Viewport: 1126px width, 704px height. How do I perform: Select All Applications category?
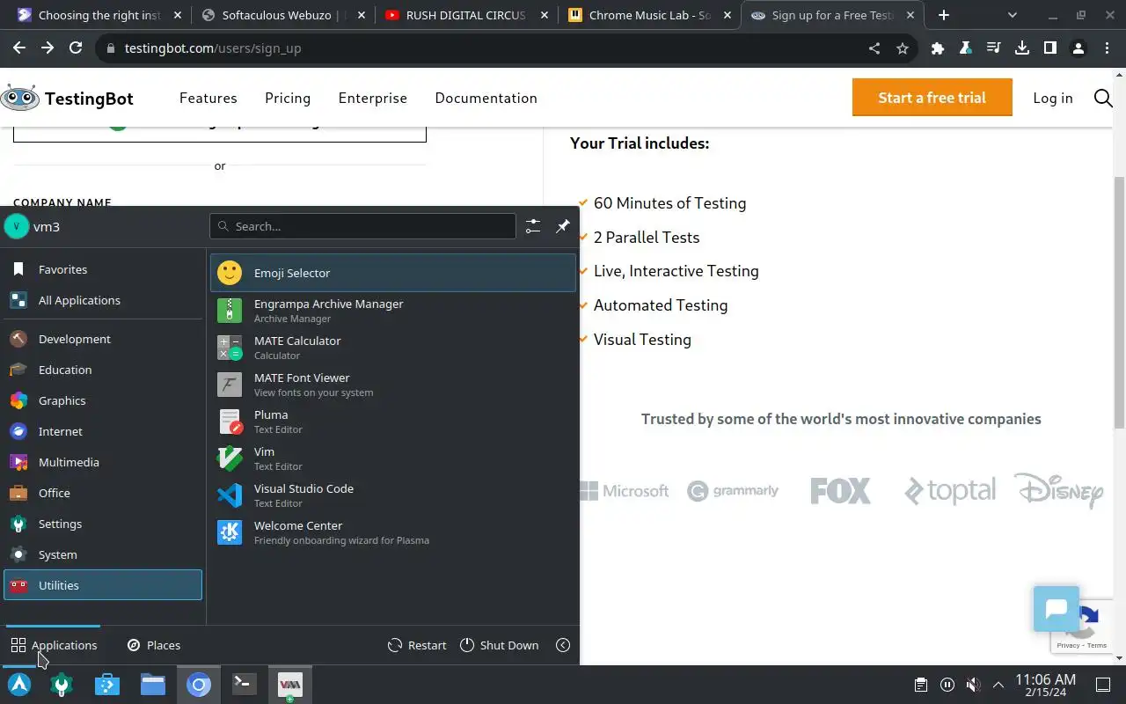click(x=103, y=300)
